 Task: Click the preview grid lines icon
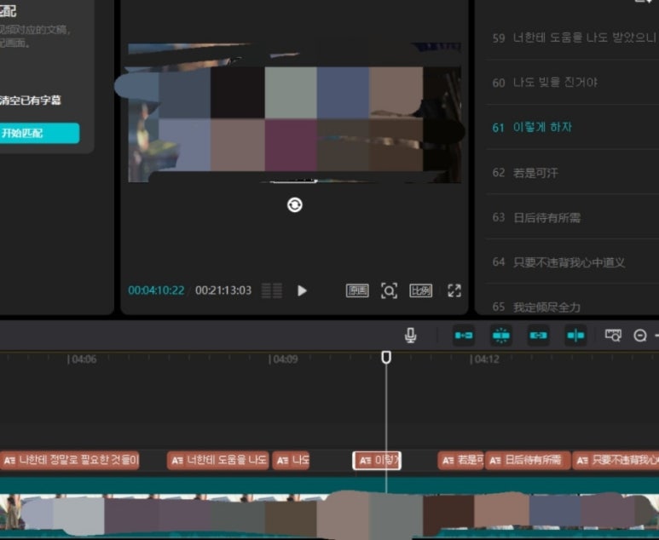pyautogui.click(x=272, y=290)
